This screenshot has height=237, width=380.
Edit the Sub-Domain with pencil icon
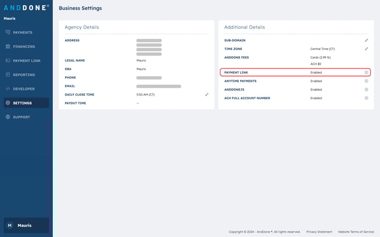[366, 40]
